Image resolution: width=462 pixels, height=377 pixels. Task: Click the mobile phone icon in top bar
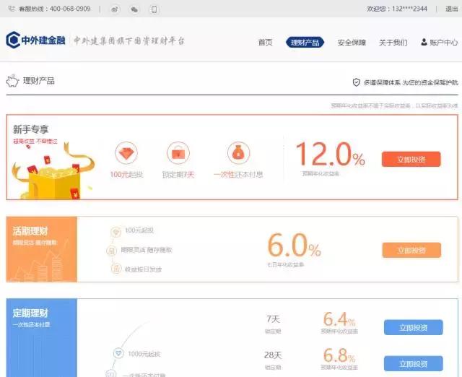tap(154, 9)
